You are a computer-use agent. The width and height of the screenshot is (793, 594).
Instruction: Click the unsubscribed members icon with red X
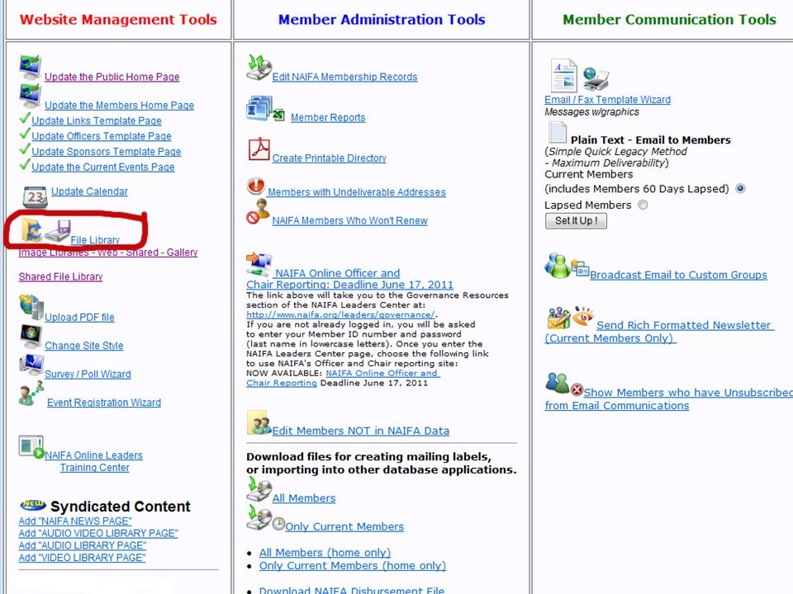(564, 384)
